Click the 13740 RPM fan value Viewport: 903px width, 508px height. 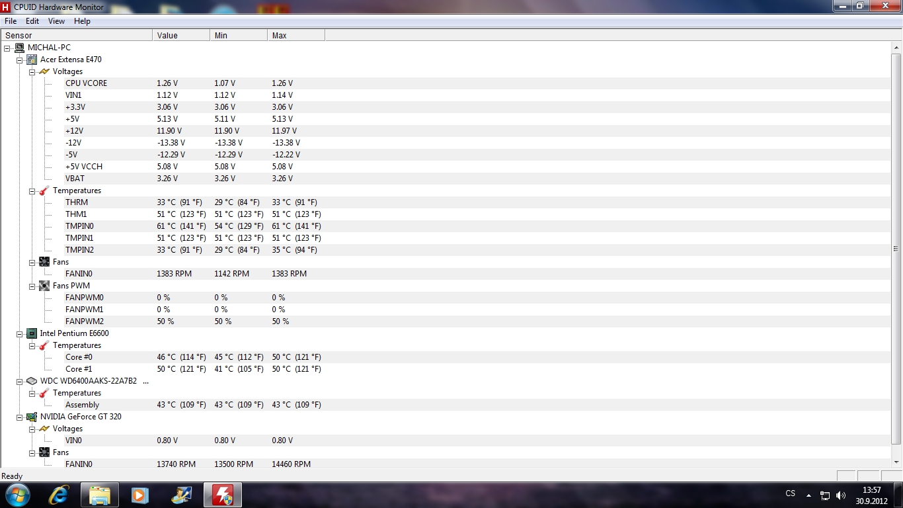coord(176,464)
